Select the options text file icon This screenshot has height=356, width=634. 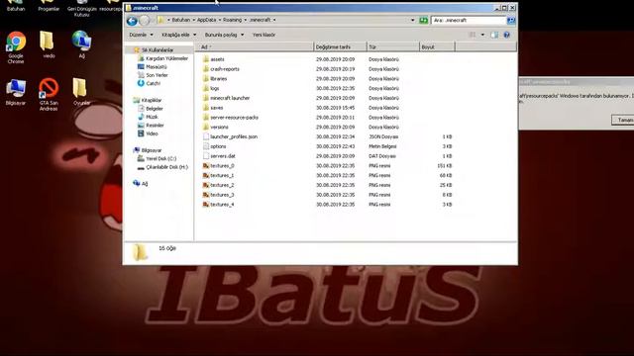pos(206,146)
